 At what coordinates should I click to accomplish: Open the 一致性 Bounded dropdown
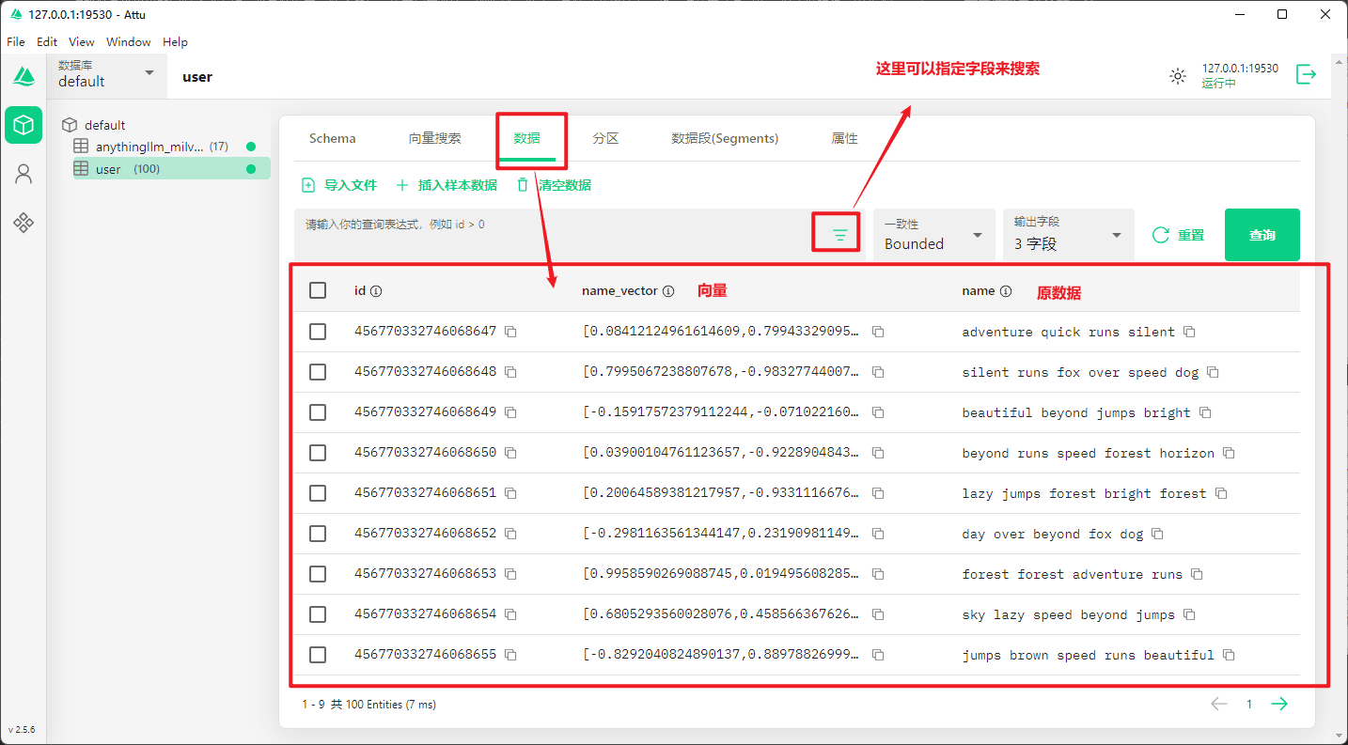click(x=933, y=235)
